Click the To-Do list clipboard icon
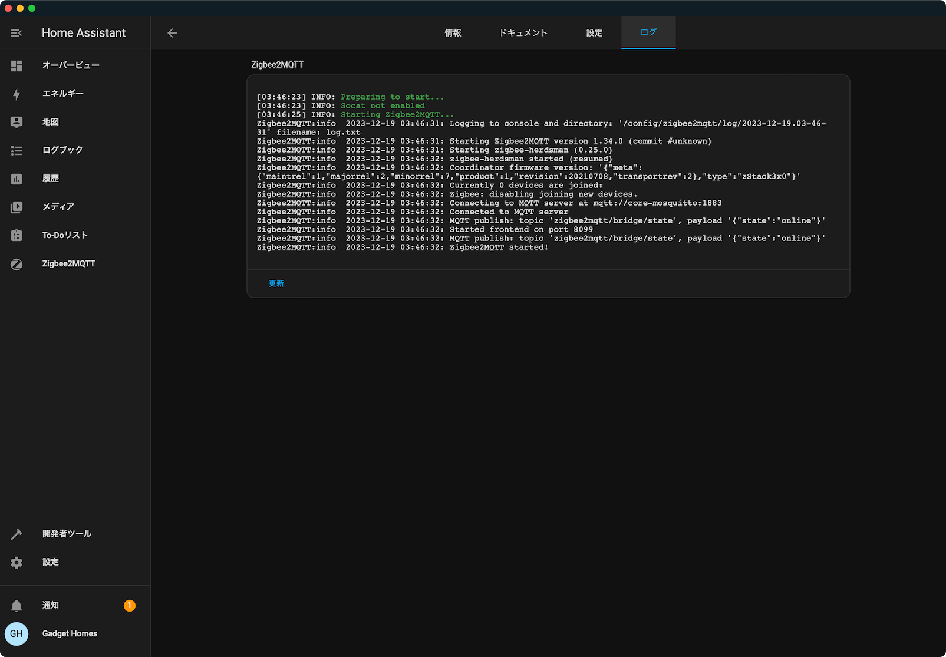 tap(17, 236)
